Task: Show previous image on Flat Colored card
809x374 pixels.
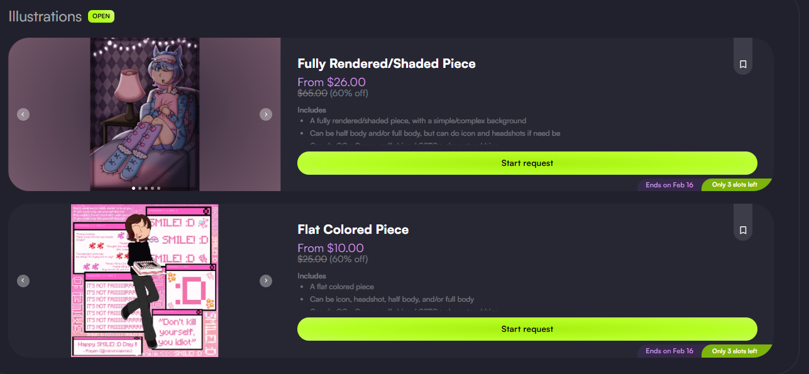Action: (x=23, y=280)
